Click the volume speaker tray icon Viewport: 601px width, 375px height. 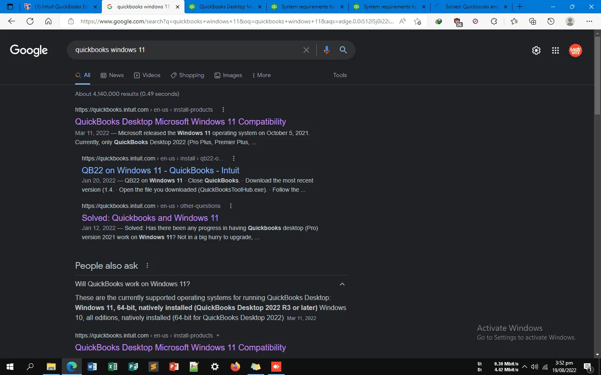click(535, 367)
